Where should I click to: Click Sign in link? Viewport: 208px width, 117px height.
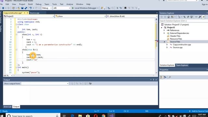[205, 4]
